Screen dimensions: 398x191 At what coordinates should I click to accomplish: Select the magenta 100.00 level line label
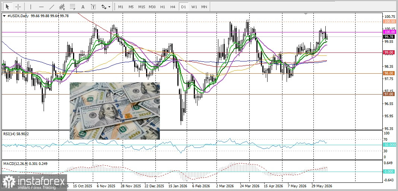pos(389,32)
